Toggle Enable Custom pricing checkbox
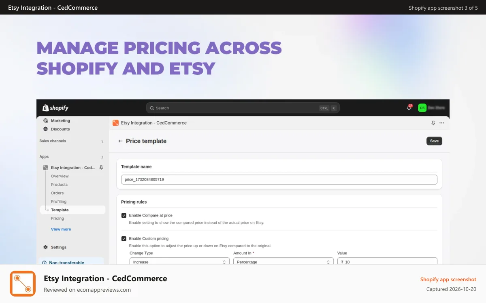The width and height of the screenshot is (486, 303). (124, 238)
